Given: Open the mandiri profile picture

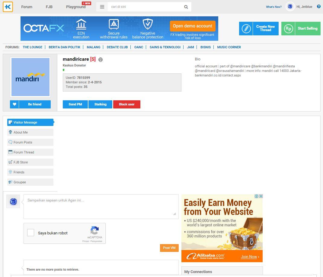Looking at the screenshot, I should pos(30,77).
